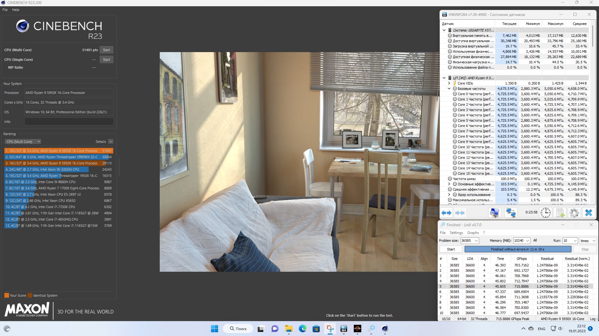
Task: Start the CPU Single Core test
Action: click(x=106, y=60)
